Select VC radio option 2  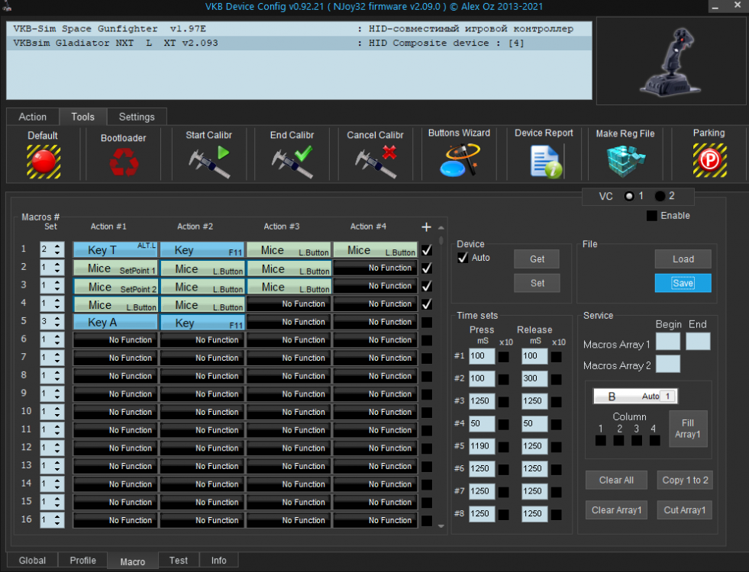point(660,196)
